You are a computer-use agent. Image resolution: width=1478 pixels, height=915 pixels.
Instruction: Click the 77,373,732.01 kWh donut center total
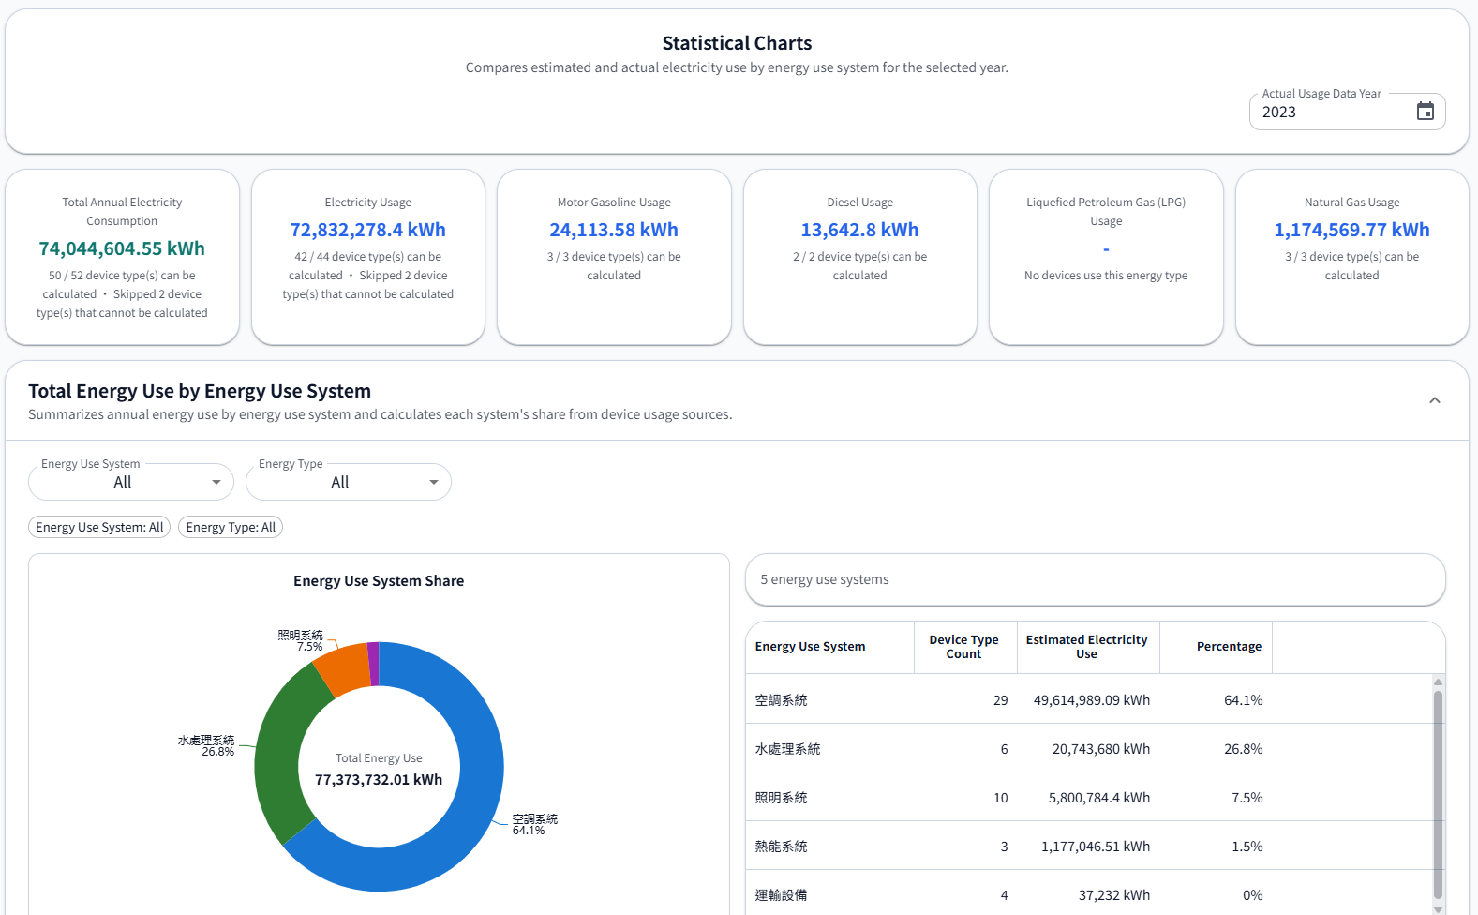tap(379, 780)
